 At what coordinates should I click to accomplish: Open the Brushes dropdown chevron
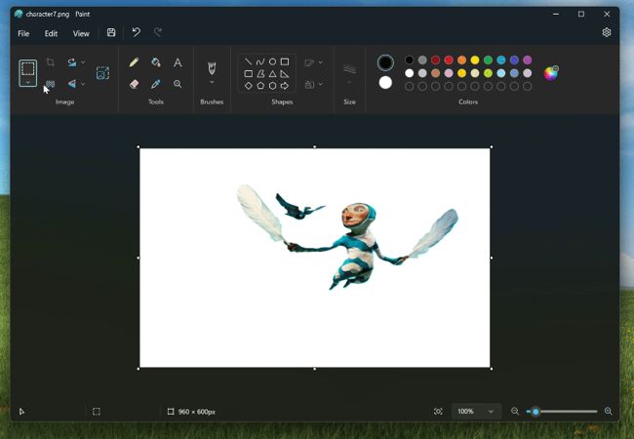click(212, 82)
